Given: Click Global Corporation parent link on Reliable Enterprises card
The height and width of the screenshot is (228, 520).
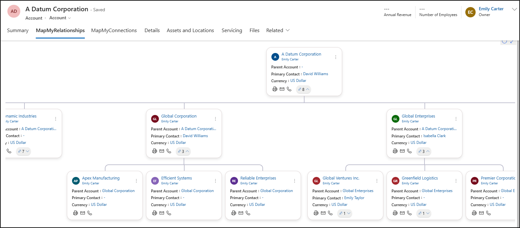Looking at the screenshot, I should tap(277, 191).
